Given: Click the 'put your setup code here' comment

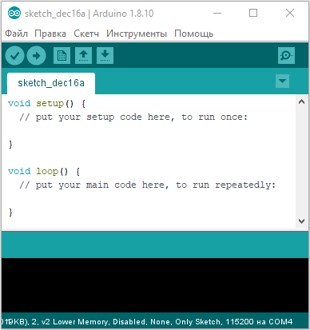Looking at the screenshot, I should 133,117.
